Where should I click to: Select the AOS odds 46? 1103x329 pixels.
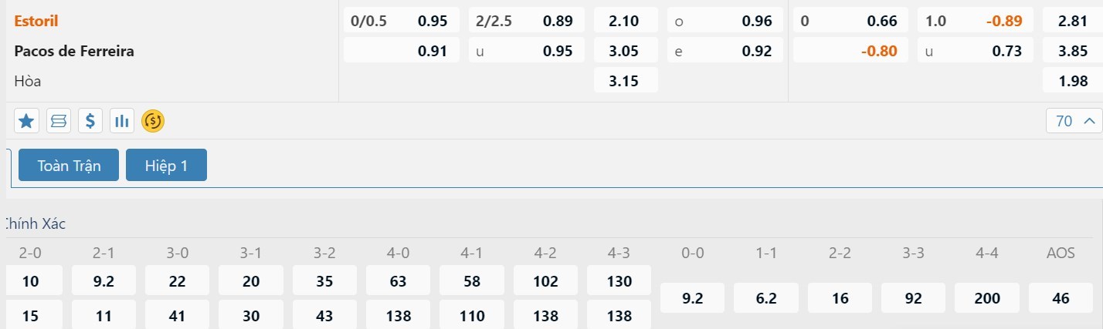click(x=1061, y=297)
